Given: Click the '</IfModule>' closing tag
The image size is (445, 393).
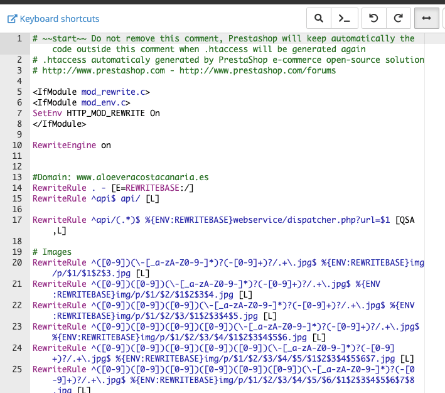Looking at the screenshot, I should [x=60, y=124].
